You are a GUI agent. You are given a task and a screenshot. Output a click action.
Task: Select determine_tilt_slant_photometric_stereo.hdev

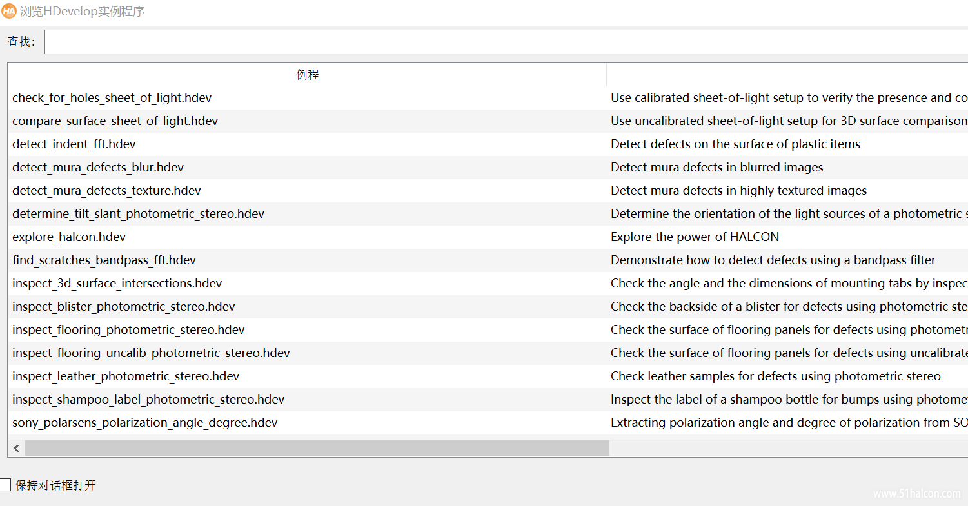click(x=139, y=214)
